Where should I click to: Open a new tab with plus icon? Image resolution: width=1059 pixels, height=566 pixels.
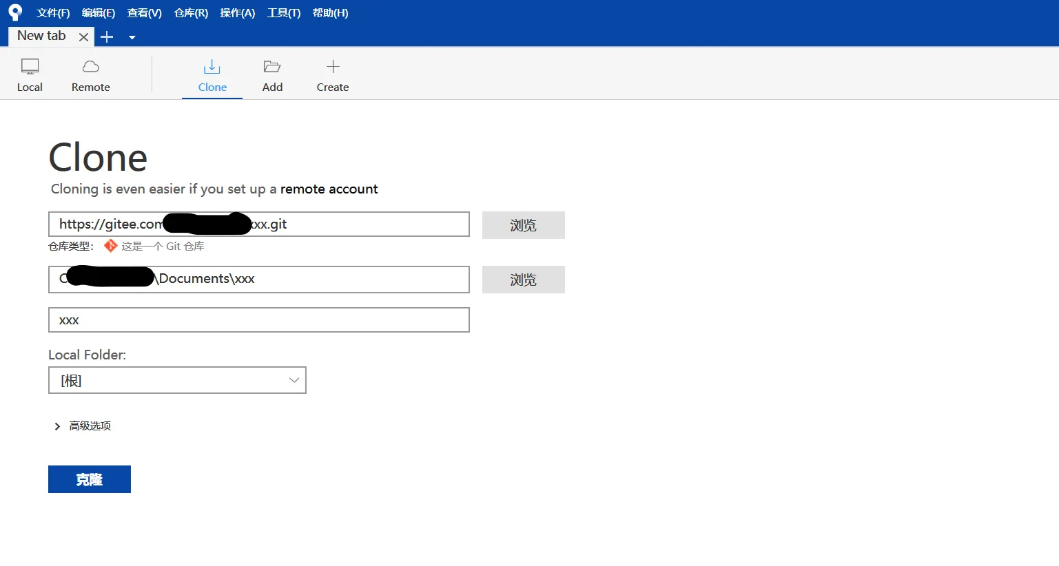tap(107, 37)
